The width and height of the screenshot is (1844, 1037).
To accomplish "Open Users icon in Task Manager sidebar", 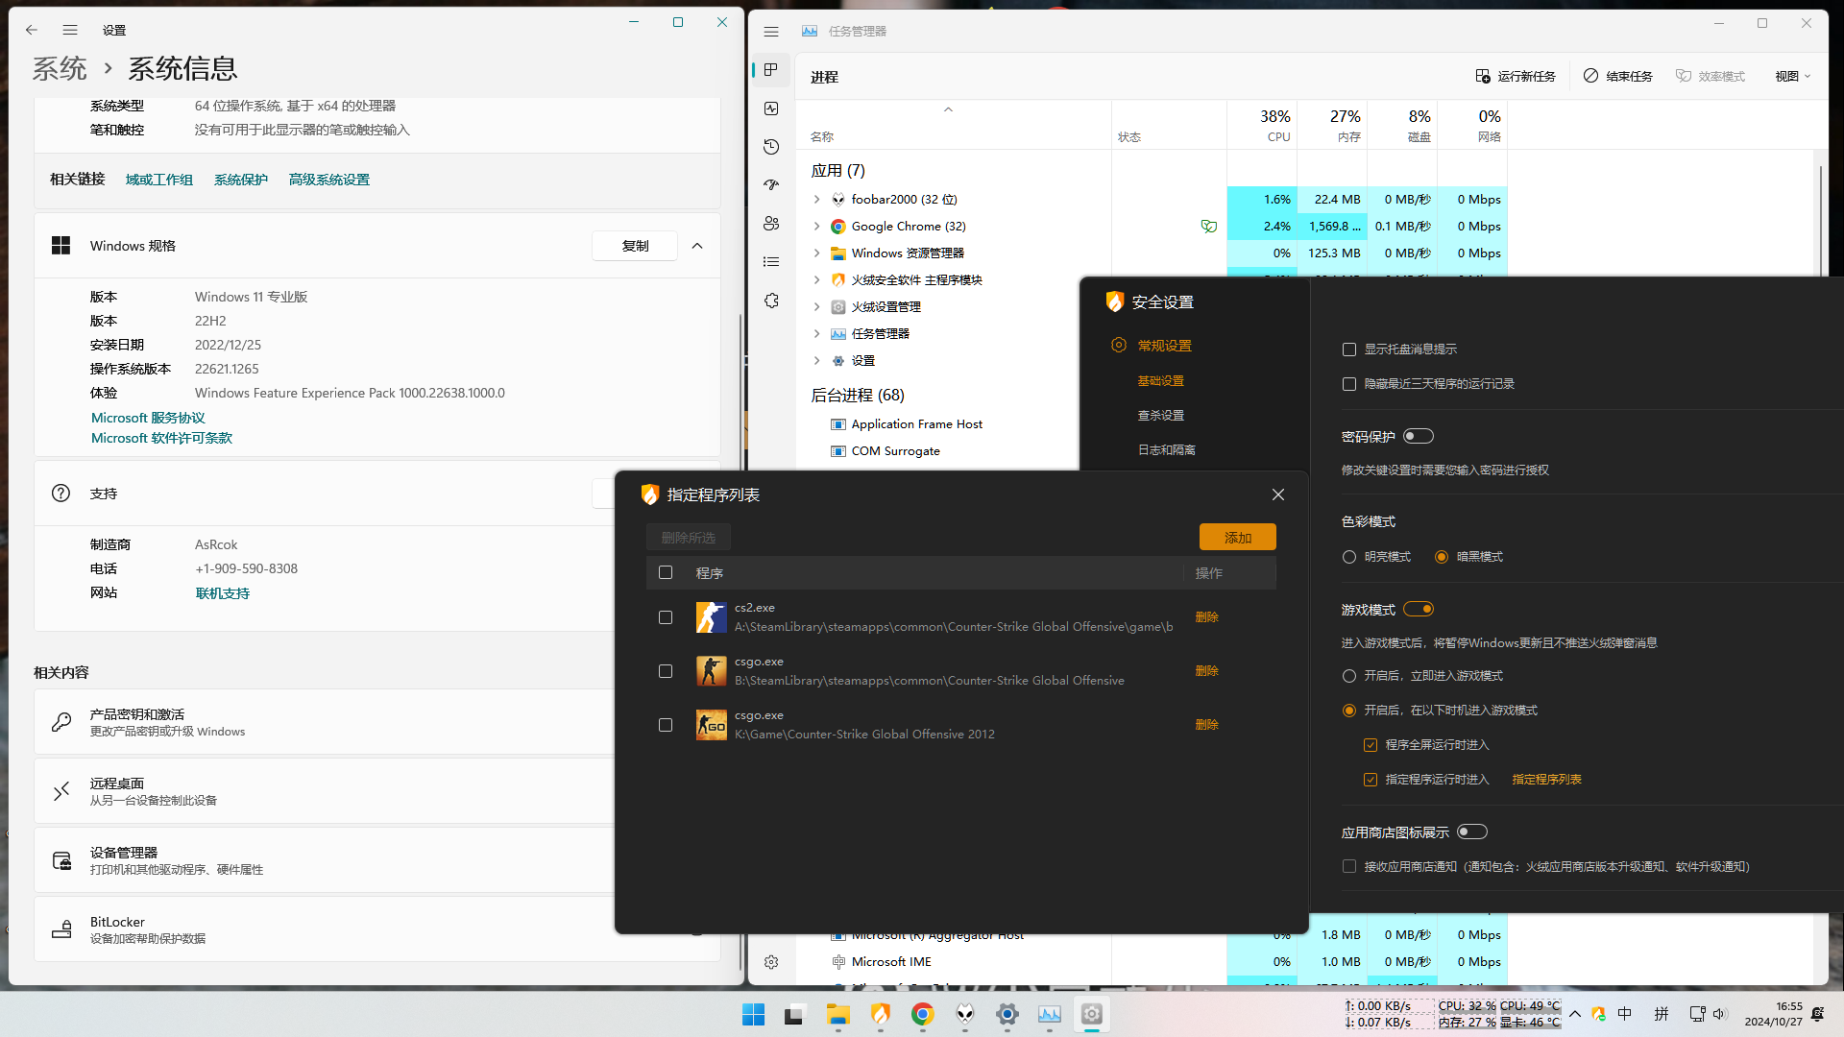I will pos(771,223).
